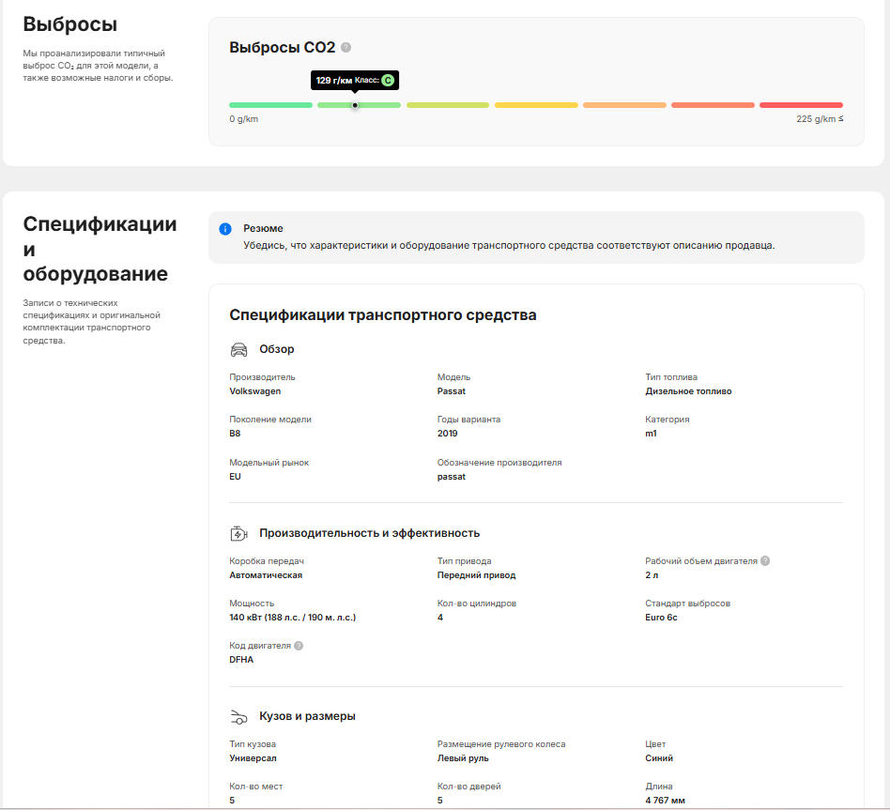Click the door count value under Кол-во дверей
This screenshot has width=890, height=810.
point(440,801)
